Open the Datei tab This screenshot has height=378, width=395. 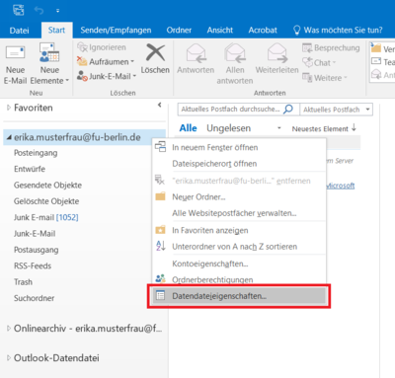pos(19,31)
